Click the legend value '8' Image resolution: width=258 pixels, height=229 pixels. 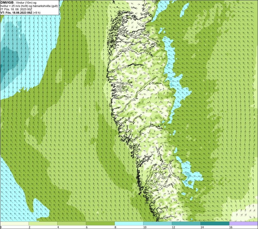115,227
